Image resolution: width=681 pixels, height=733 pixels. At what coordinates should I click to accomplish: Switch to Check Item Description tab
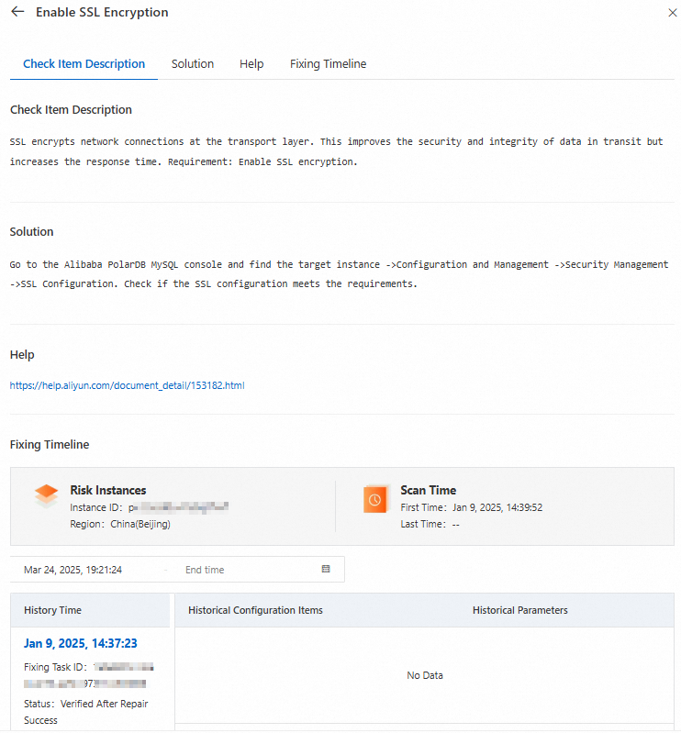click(84, 63)
